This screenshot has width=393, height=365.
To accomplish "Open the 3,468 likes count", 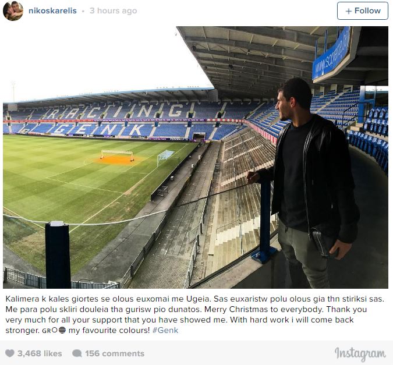I will [x=39, y=353].
